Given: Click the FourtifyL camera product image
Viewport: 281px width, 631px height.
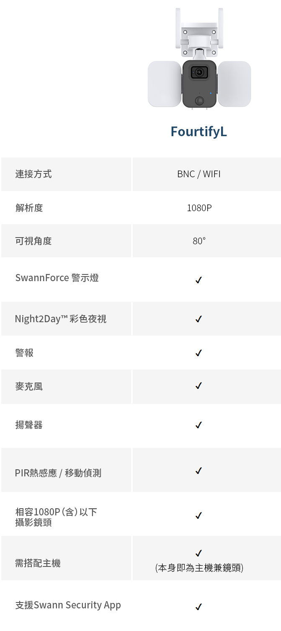Looking at the screenshot, I should point(199,59).
